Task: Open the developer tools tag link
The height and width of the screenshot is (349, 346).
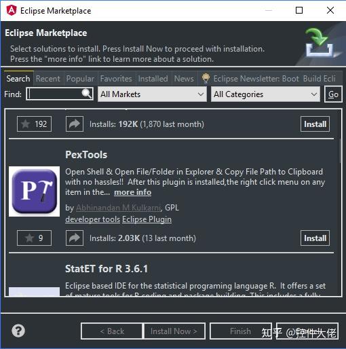Action: click(93, 219)
